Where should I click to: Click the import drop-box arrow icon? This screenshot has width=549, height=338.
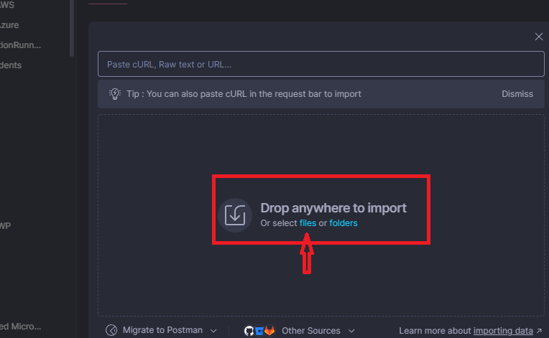pyautogui.click(x=235, y=215)
